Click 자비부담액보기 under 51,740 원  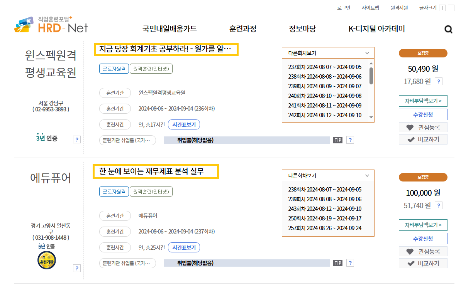(423, 225)
